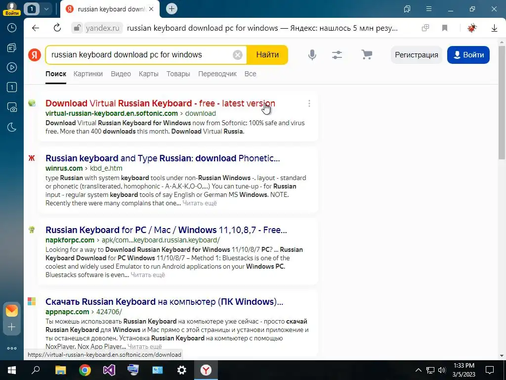Image resolution: width=506 pixels, height=380 pixels.
Task: Open the Windows Start button
Action: tap(12, 370)
